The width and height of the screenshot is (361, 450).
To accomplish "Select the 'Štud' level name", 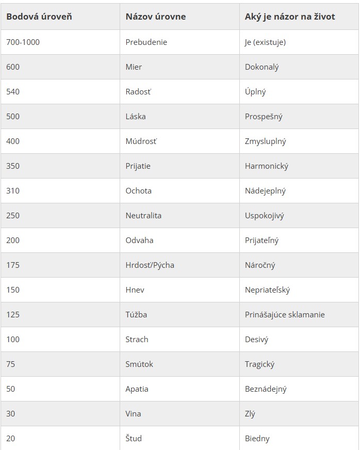I will 134,438.
